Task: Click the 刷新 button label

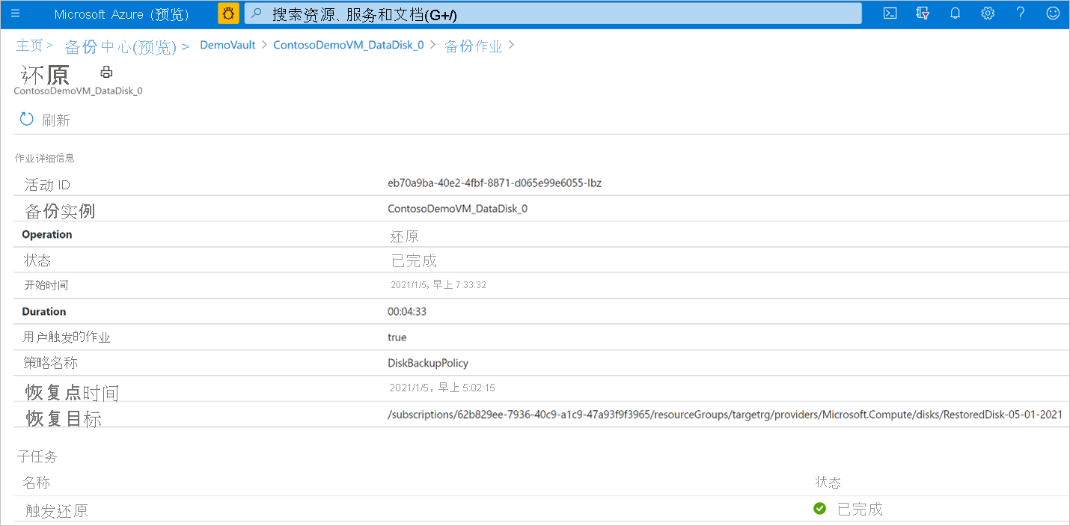Action: point(56,120)
